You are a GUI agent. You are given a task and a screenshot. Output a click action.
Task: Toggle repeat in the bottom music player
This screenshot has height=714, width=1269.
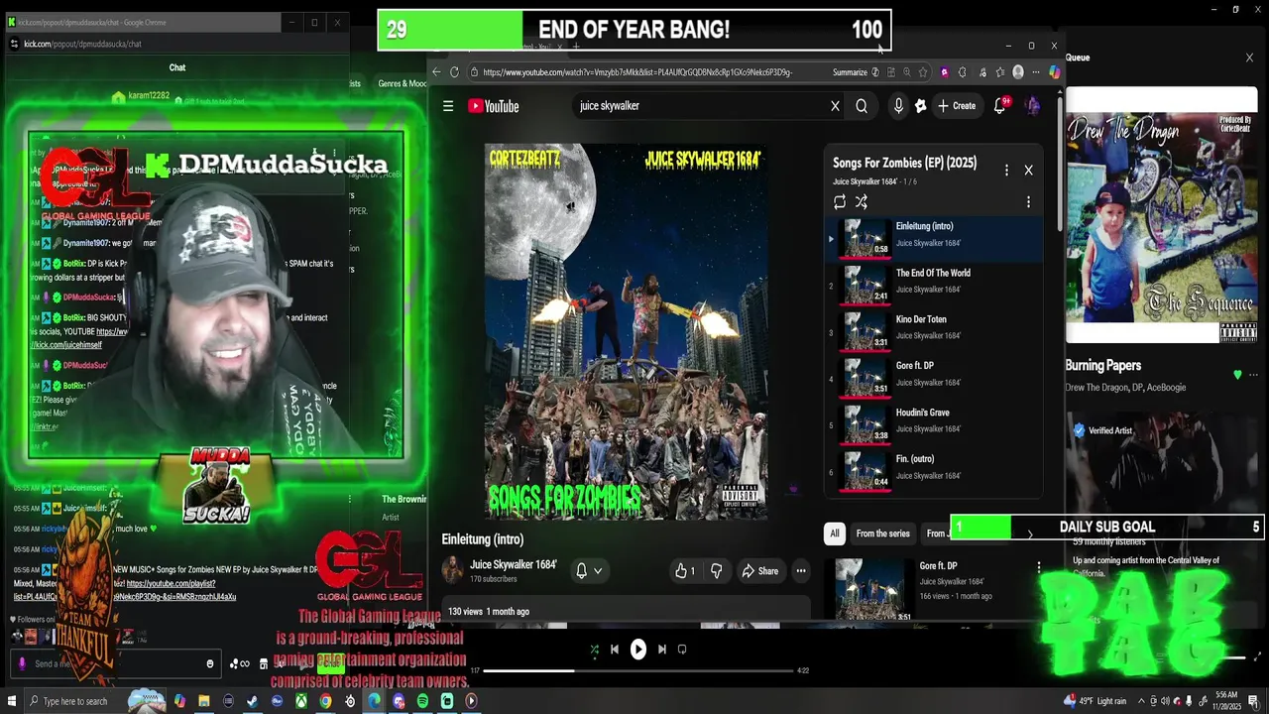pos(682,650)
